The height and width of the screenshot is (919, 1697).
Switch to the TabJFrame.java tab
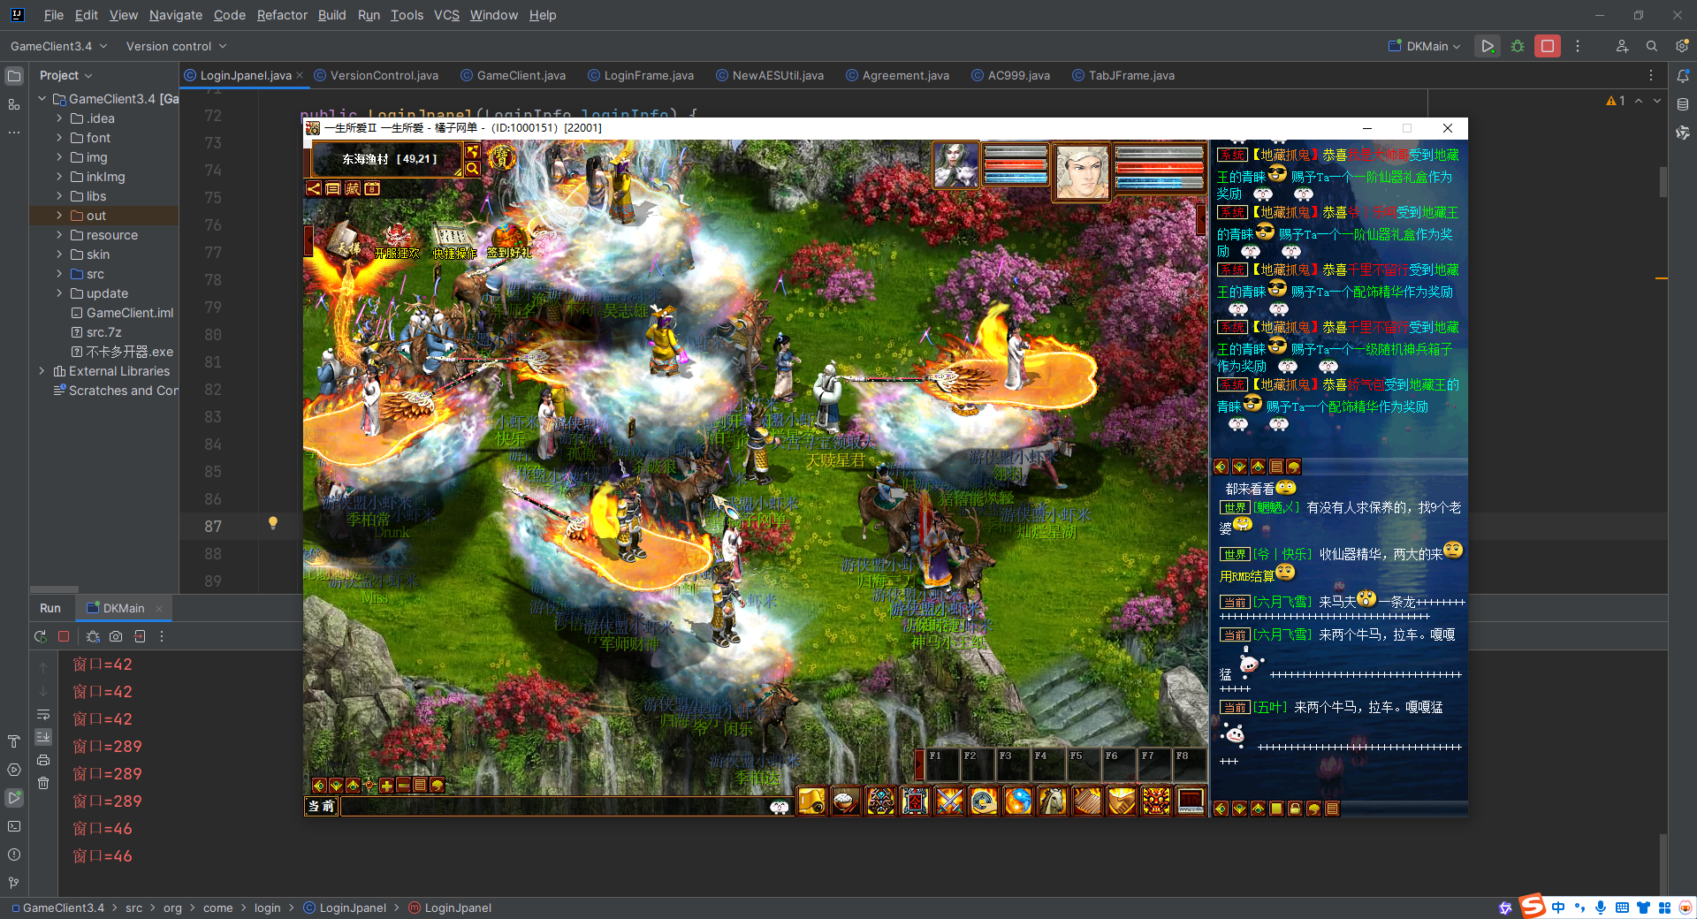coord(1122,75)
